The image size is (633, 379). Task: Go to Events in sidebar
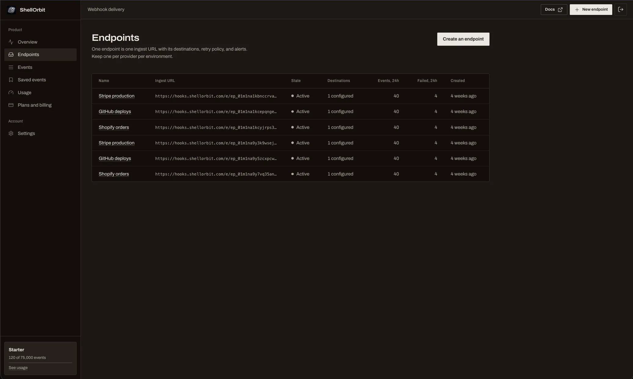pos(40,67)
